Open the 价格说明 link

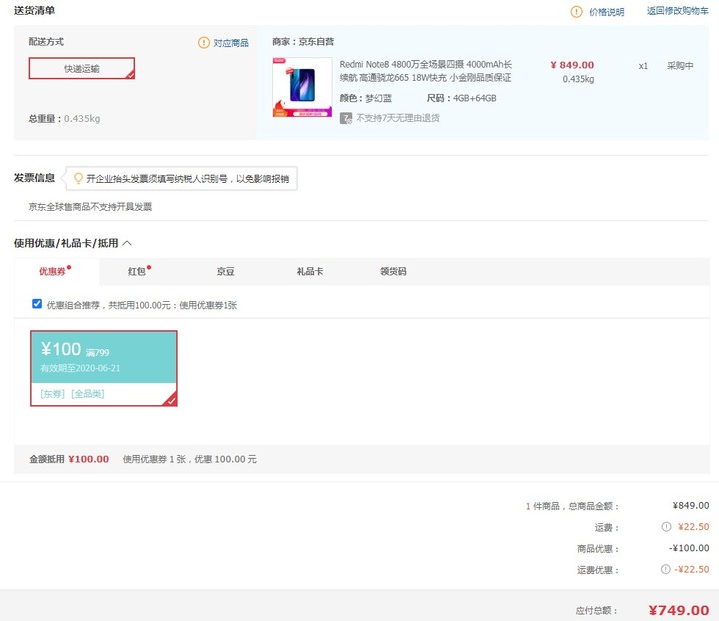[x=607, y=12]
